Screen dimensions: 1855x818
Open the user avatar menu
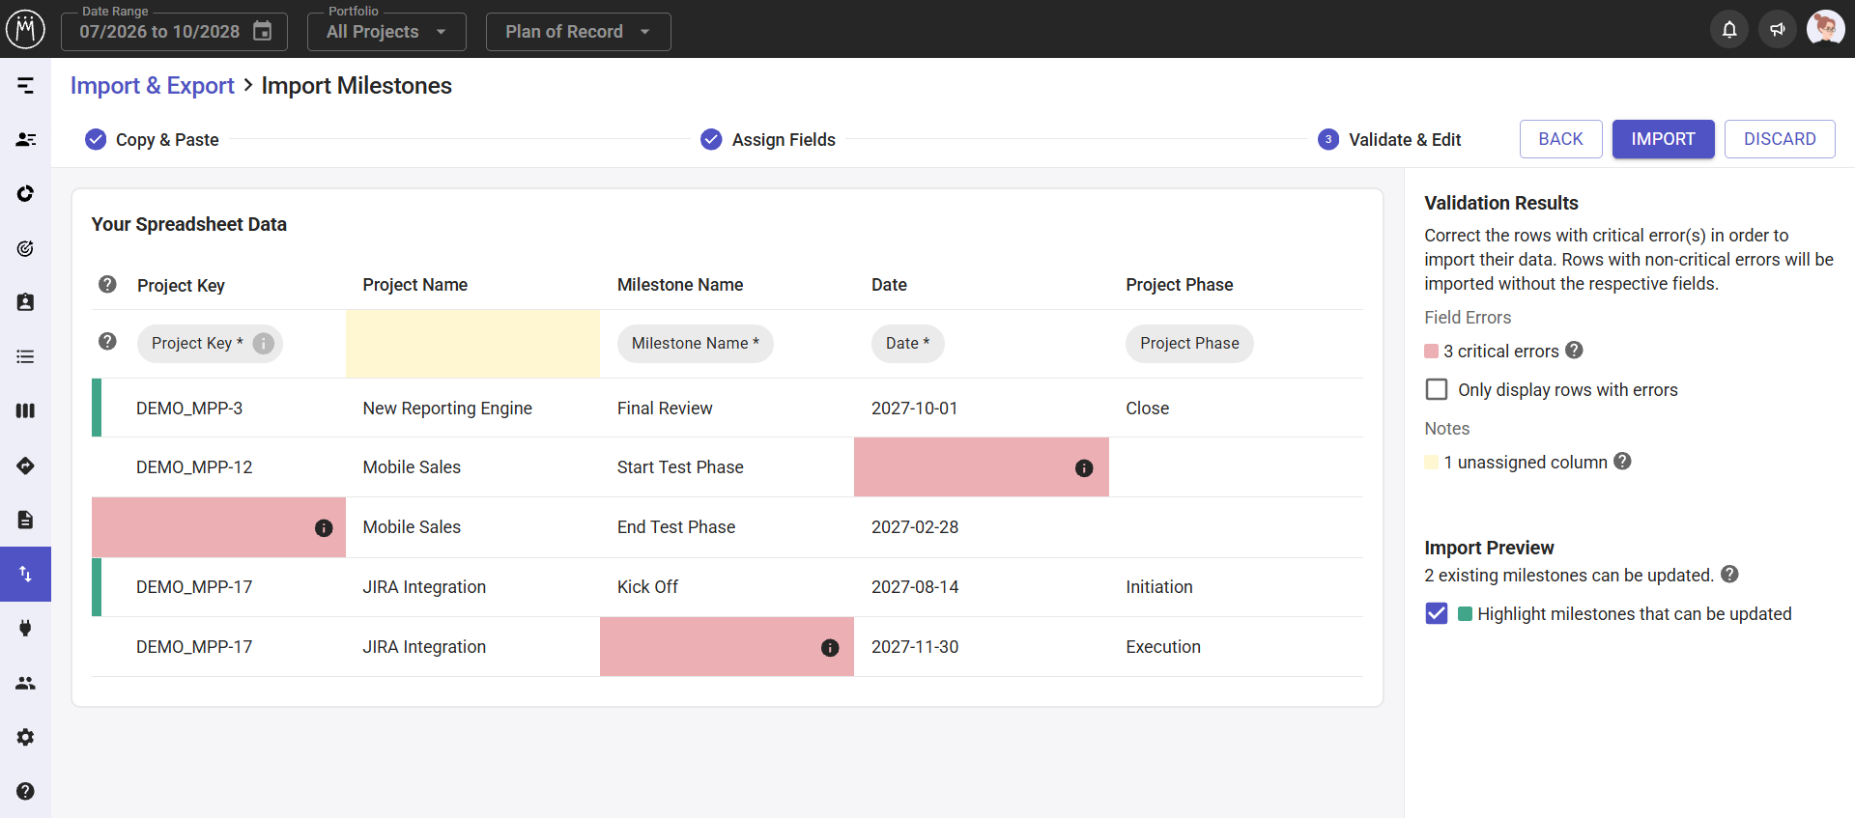click(1825, 29)
